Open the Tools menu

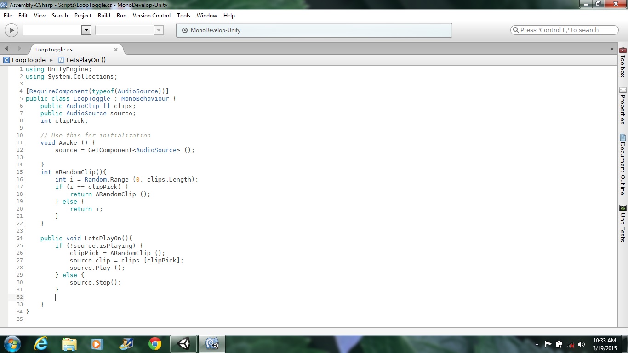[183, 15]
